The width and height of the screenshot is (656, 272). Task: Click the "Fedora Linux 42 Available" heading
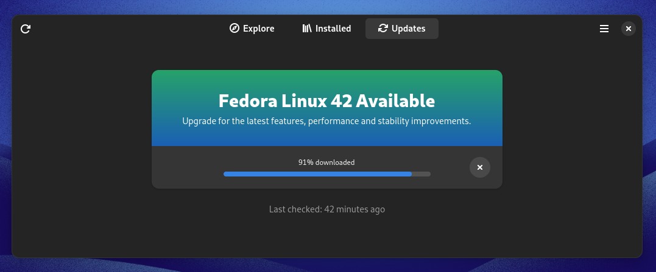326,100
